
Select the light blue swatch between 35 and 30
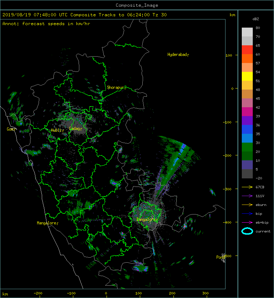pos(247,138)
